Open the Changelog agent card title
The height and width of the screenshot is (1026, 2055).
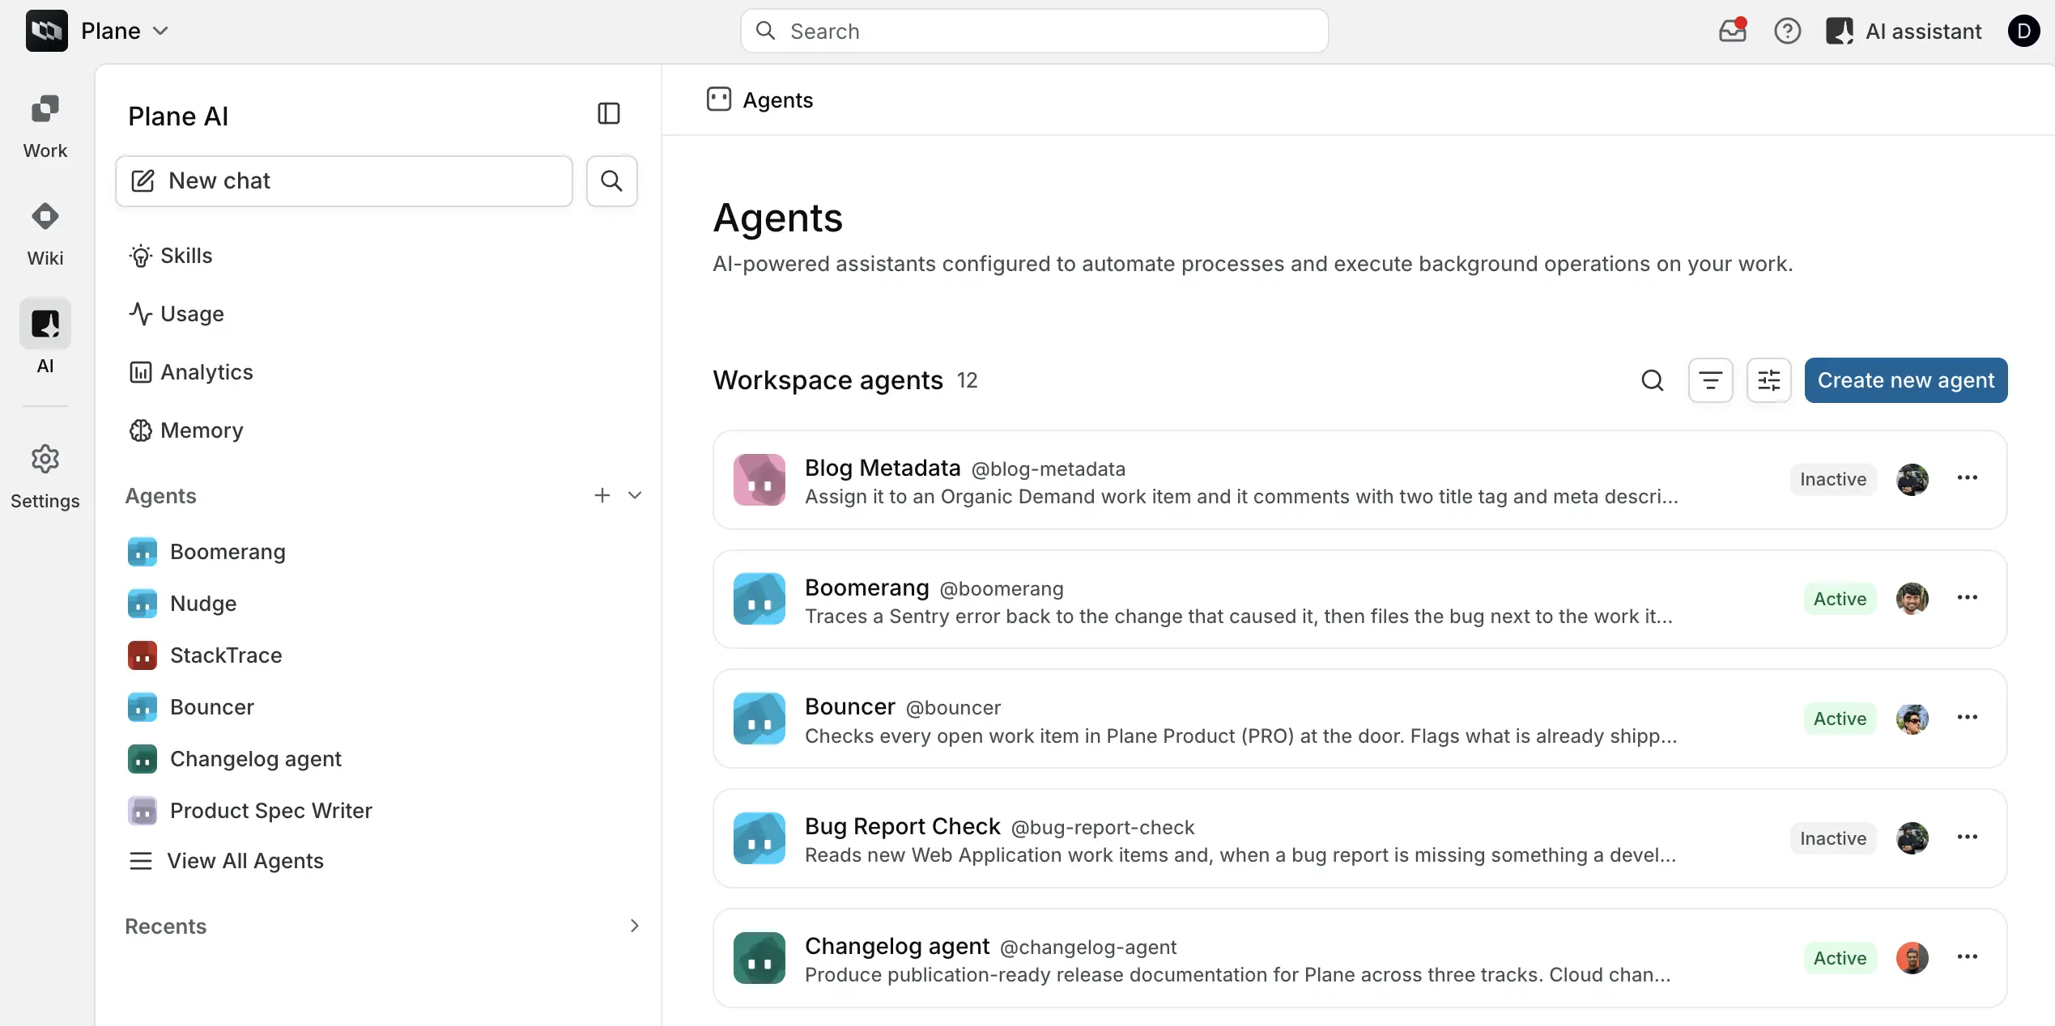[x=896, y=947]
